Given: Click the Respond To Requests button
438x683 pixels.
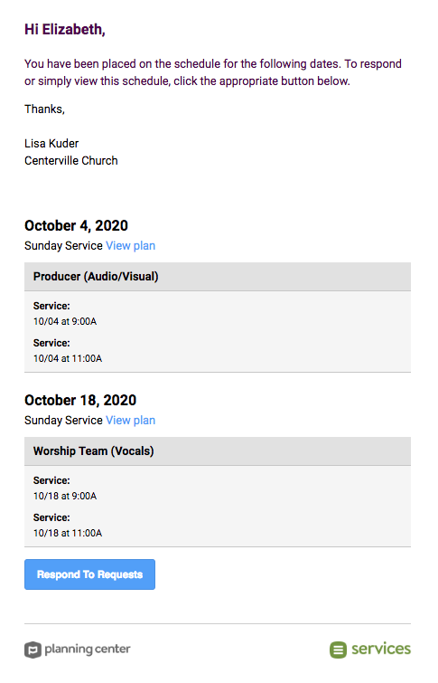Looking at the screenshot, I should pyautogui.click(x=89, y=574).
